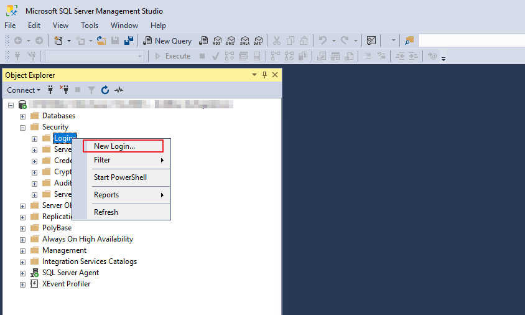Viewport: 525px width, 315px height.
Task: Expand the XEvent Profiler node
Action: [x=22, y=284]
